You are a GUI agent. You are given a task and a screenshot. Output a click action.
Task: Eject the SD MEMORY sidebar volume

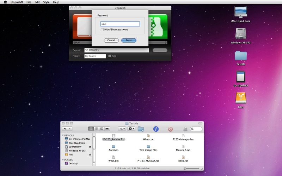point(90,147)
